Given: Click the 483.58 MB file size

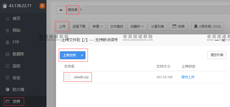Looking at the screenshot, I should click(164, 77).
